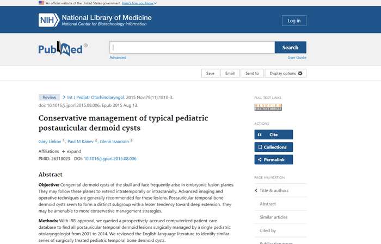Click the Review article-type badge
381x244 pixels.
50,97
